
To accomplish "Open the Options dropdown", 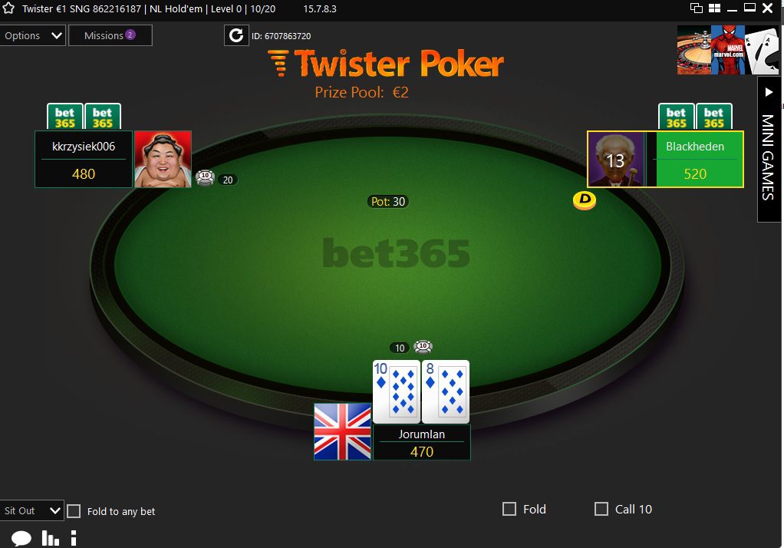I will (x=32, y=35).
